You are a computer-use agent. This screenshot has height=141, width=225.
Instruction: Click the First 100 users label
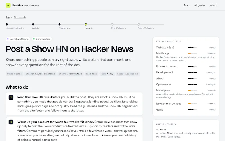(x=118, y=28)
